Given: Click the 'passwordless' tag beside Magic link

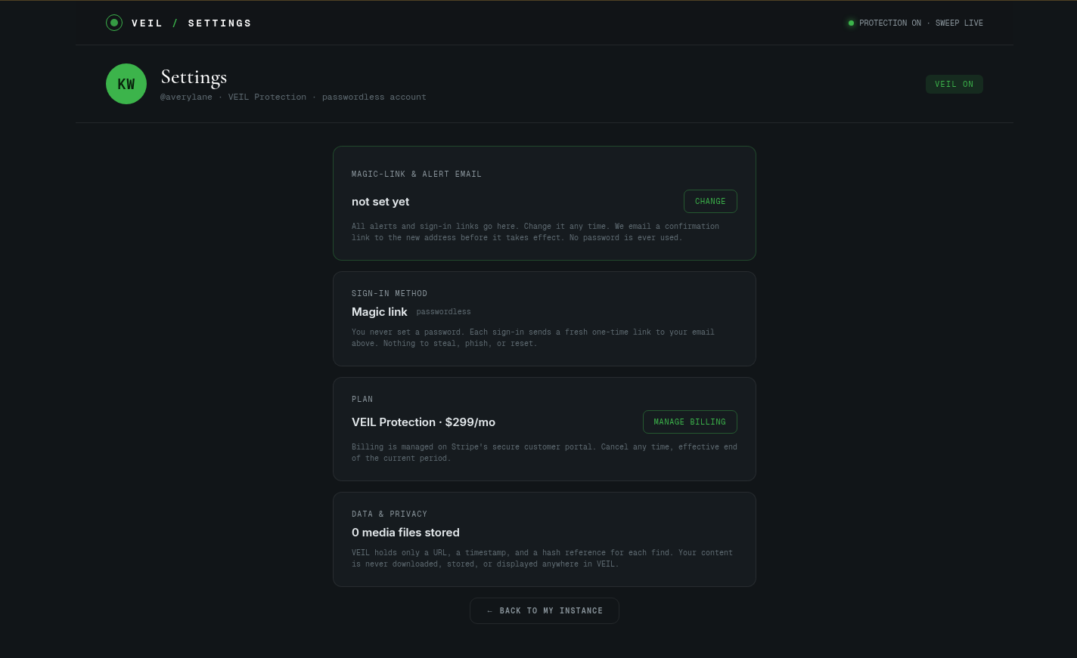Looking at the screenshot, I should (x=444, y=312).
